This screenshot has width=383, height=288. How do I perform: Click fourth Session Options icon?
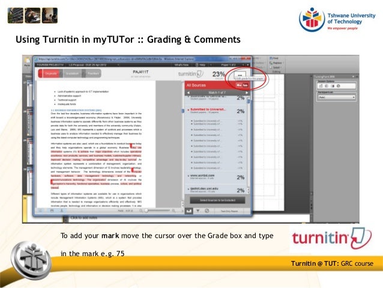[339, 86]
